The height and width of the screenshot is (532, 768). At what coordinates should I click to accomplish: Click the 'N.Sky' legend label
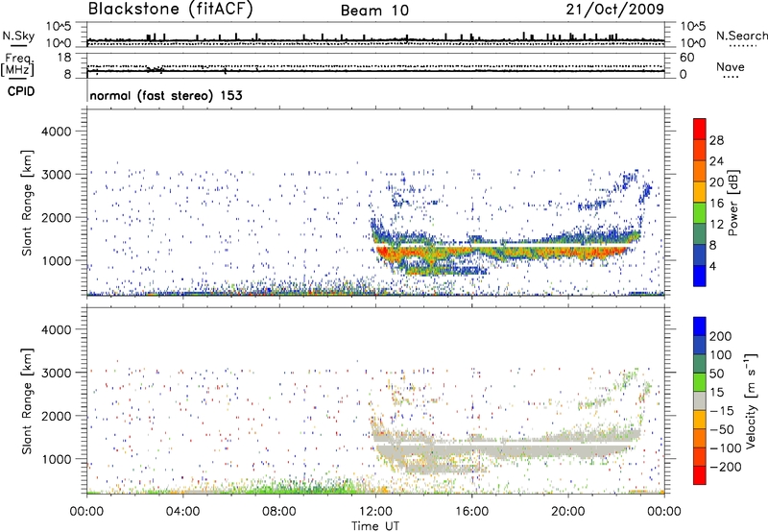(18, 36)
